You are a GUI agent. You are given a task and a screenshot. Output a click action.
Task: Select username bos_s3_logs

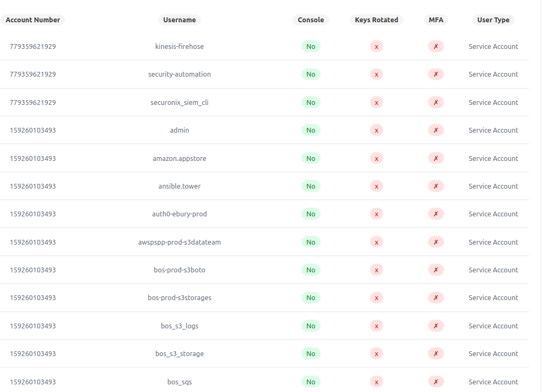[180, 326]
